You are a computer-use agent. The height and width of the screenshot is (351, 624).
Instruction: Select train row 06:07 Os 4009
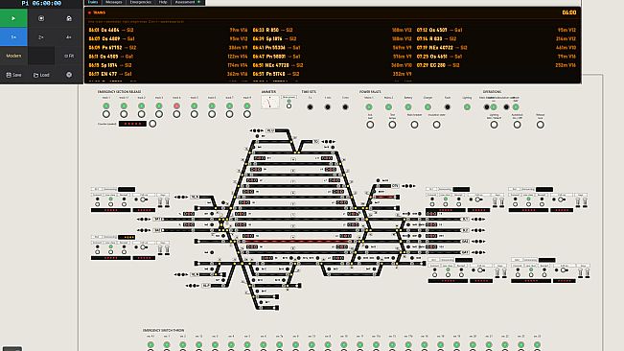coord(168,38)
